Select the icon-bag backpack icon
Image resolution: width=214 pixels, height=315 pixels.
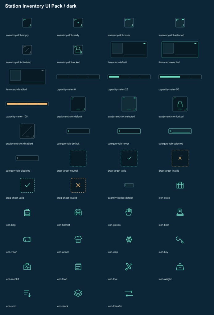pyautogui.click(x=27, y=212)
